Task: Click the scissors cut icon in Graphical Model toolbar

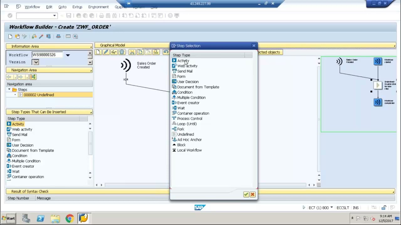Action: (x=132, y=52)
